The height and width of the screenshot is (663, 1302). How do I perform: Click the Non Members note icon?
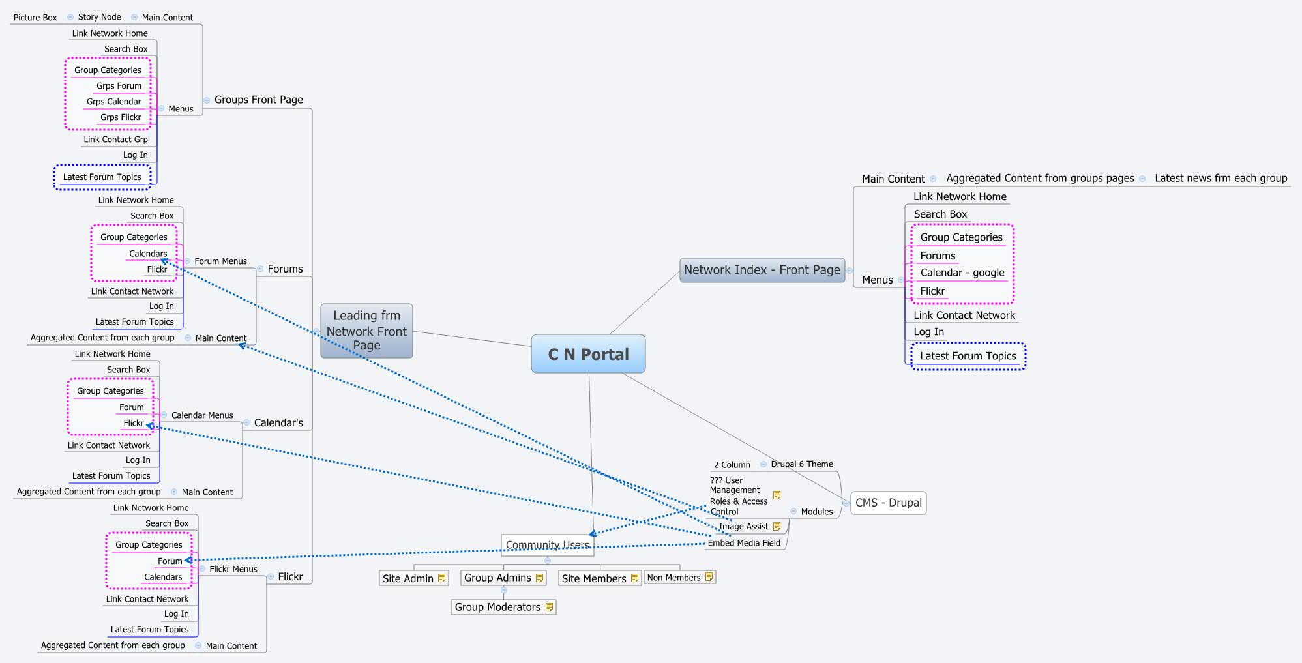(707, 577)
